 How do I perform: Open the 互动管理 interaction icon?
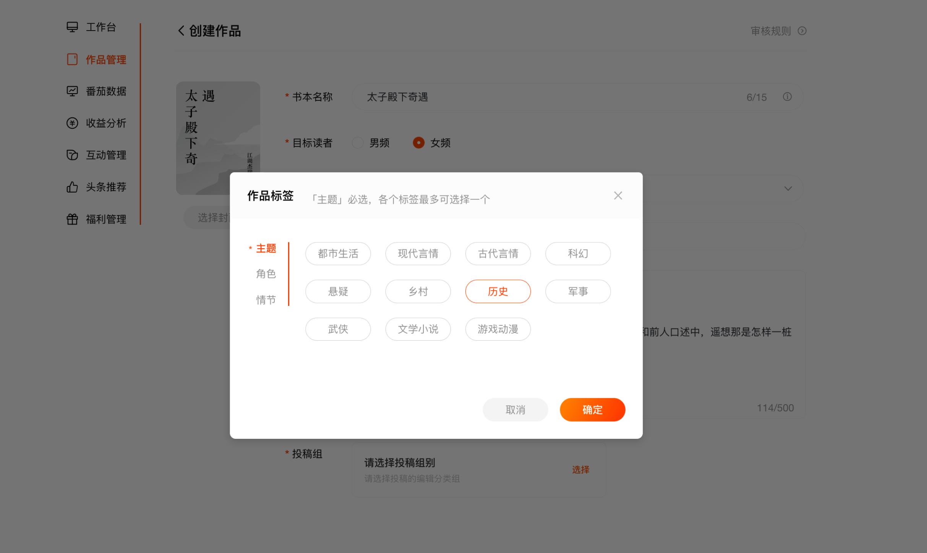click(x=73, y=155)
